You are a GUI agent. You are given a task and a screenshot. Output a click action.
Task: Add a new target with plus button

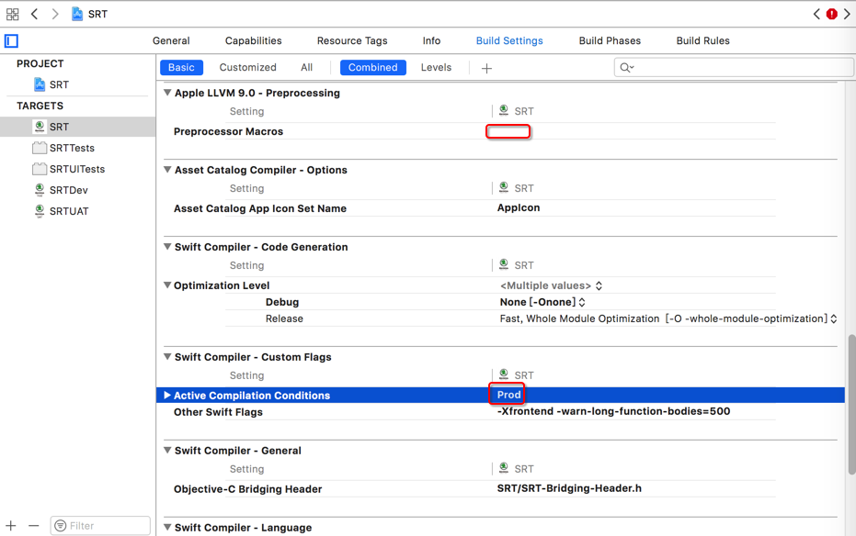tap(11, 526)
